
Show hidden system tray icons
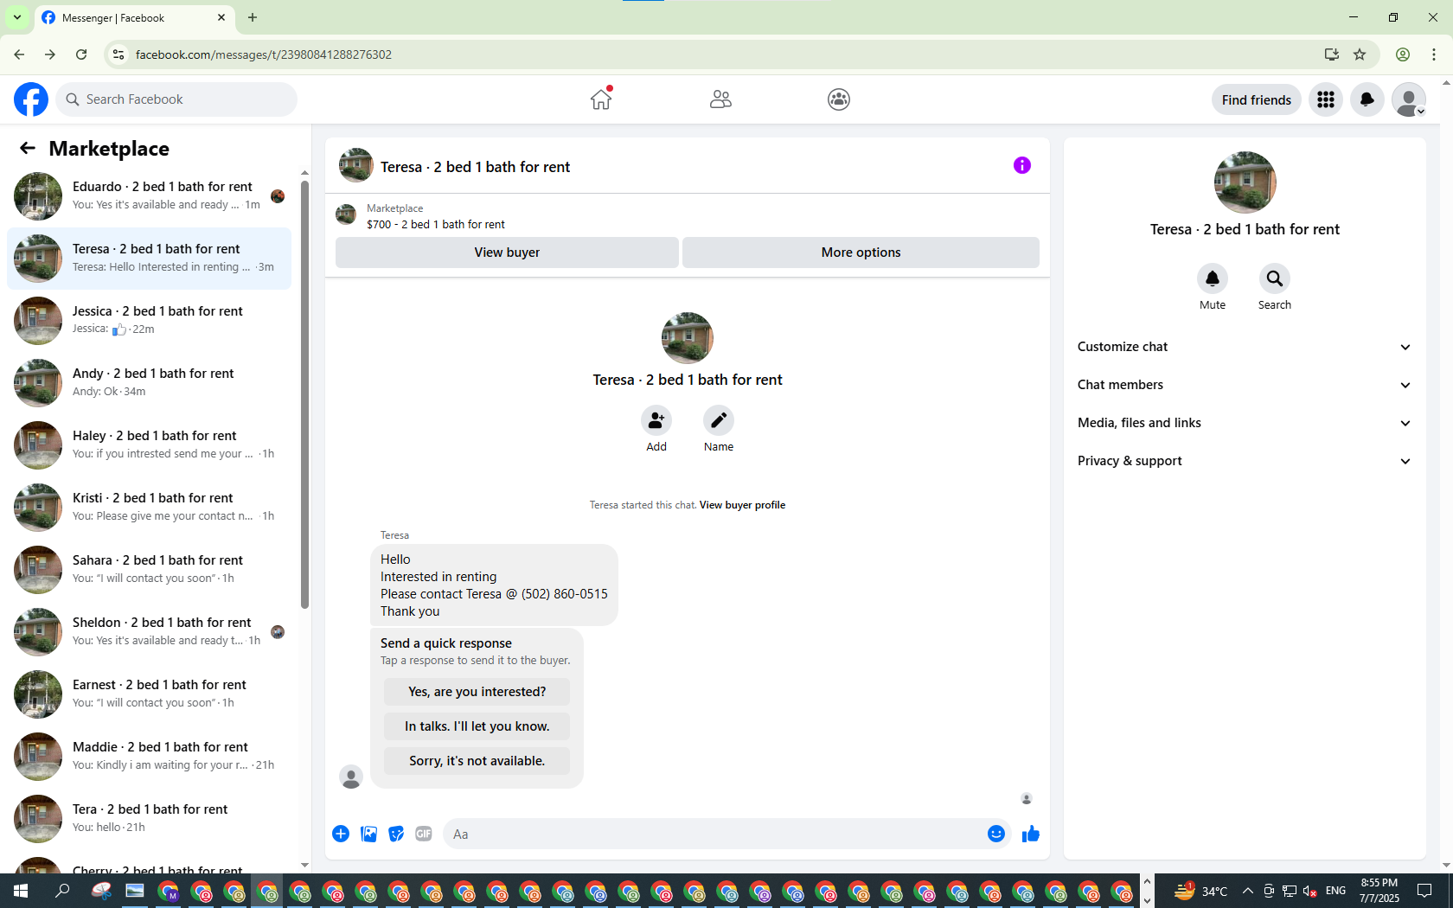pos(1247,891)
